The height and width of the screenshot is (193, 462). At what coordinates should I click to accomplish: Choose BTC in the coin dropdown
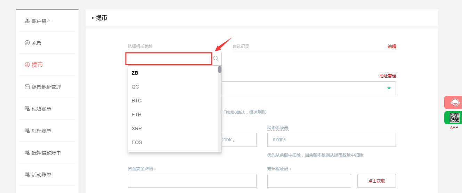pyautogui.click(x=137, y=101)
